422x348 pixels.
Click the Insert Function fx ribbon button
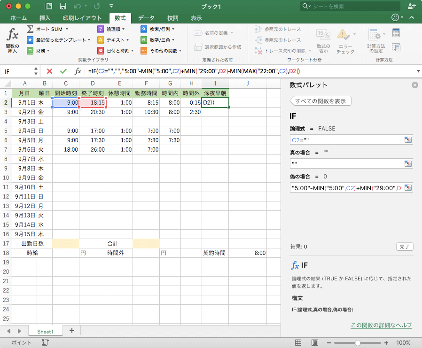13,40
